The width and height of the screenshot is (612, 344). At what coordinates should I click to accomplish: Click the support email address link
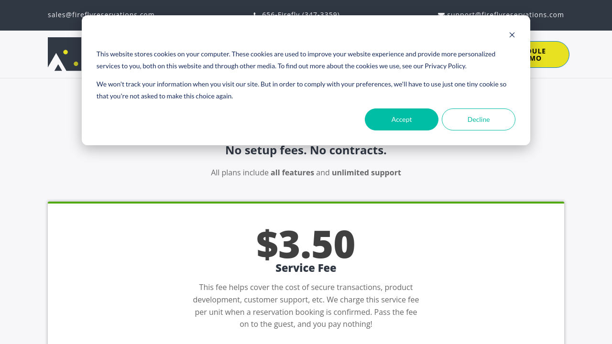point(505,13)
